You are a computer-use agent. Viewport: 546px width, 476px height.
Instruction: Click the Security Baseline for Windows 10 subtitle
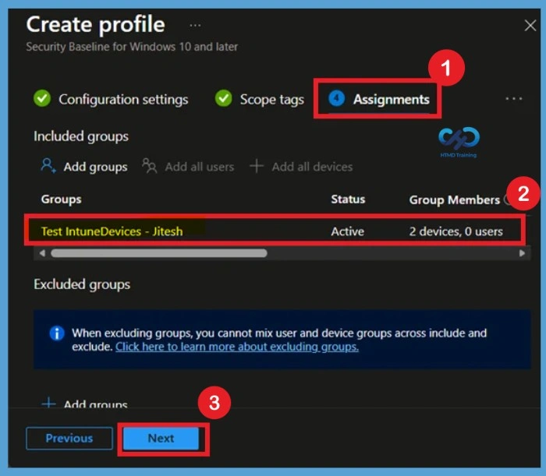[x=132, y=47]
